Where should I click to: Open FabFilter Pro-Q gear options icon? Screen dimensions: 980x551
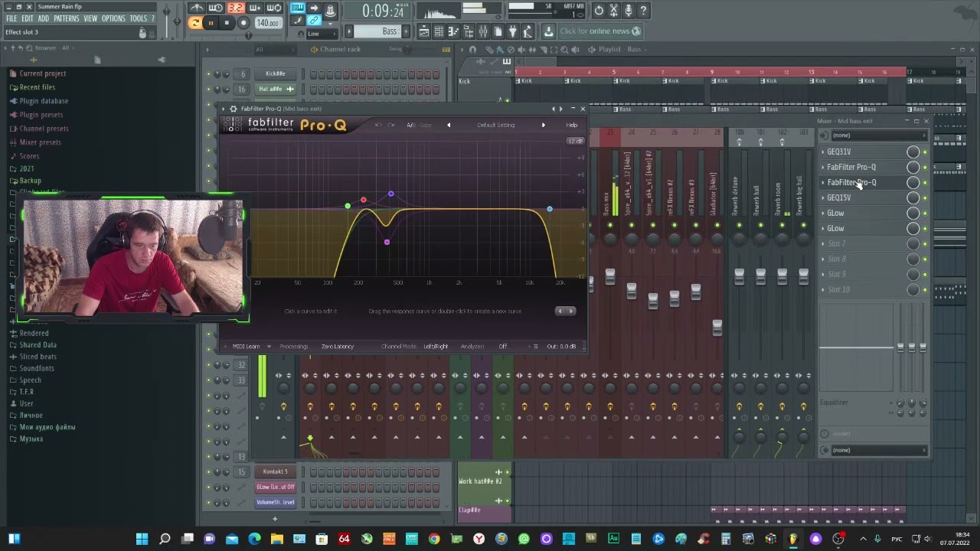click(234, 109)
